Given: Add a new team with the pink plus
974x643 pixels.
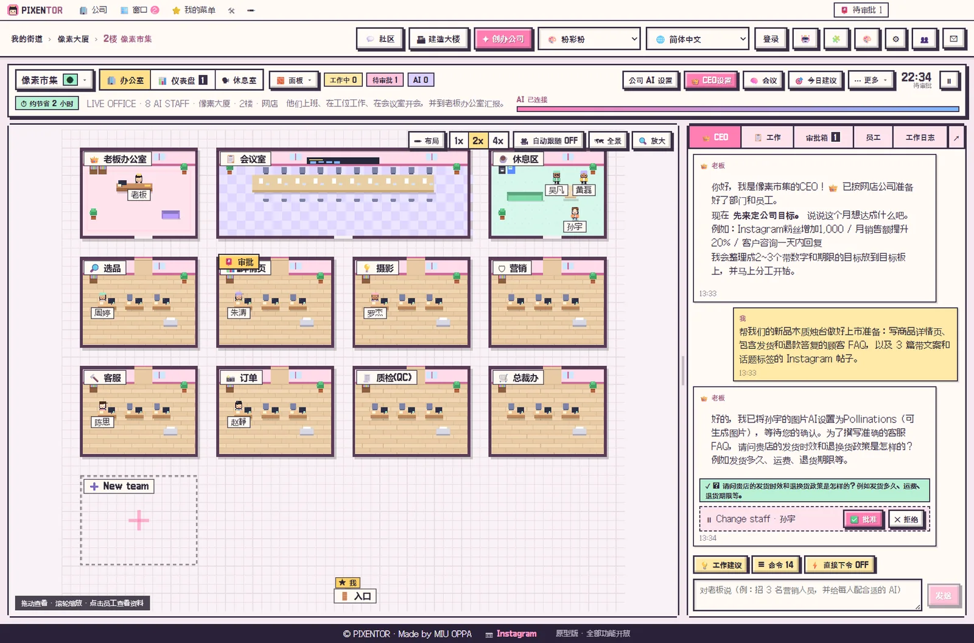Looking at the screenshot, I should coord(139,521).
